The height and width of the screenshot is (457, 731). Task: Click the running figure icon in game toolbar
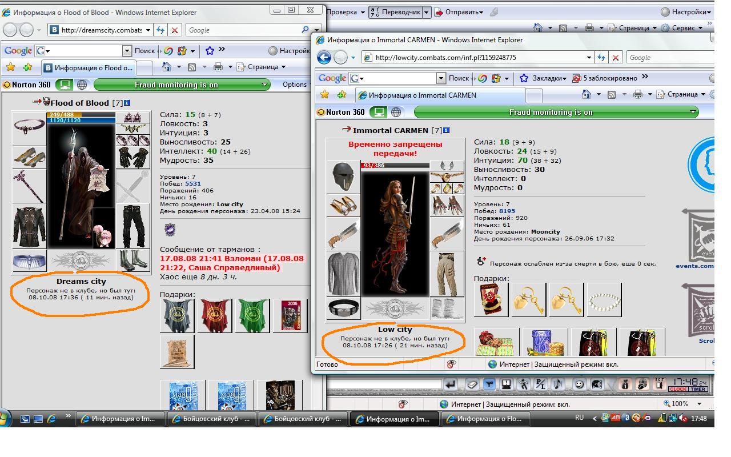(524, 384)
